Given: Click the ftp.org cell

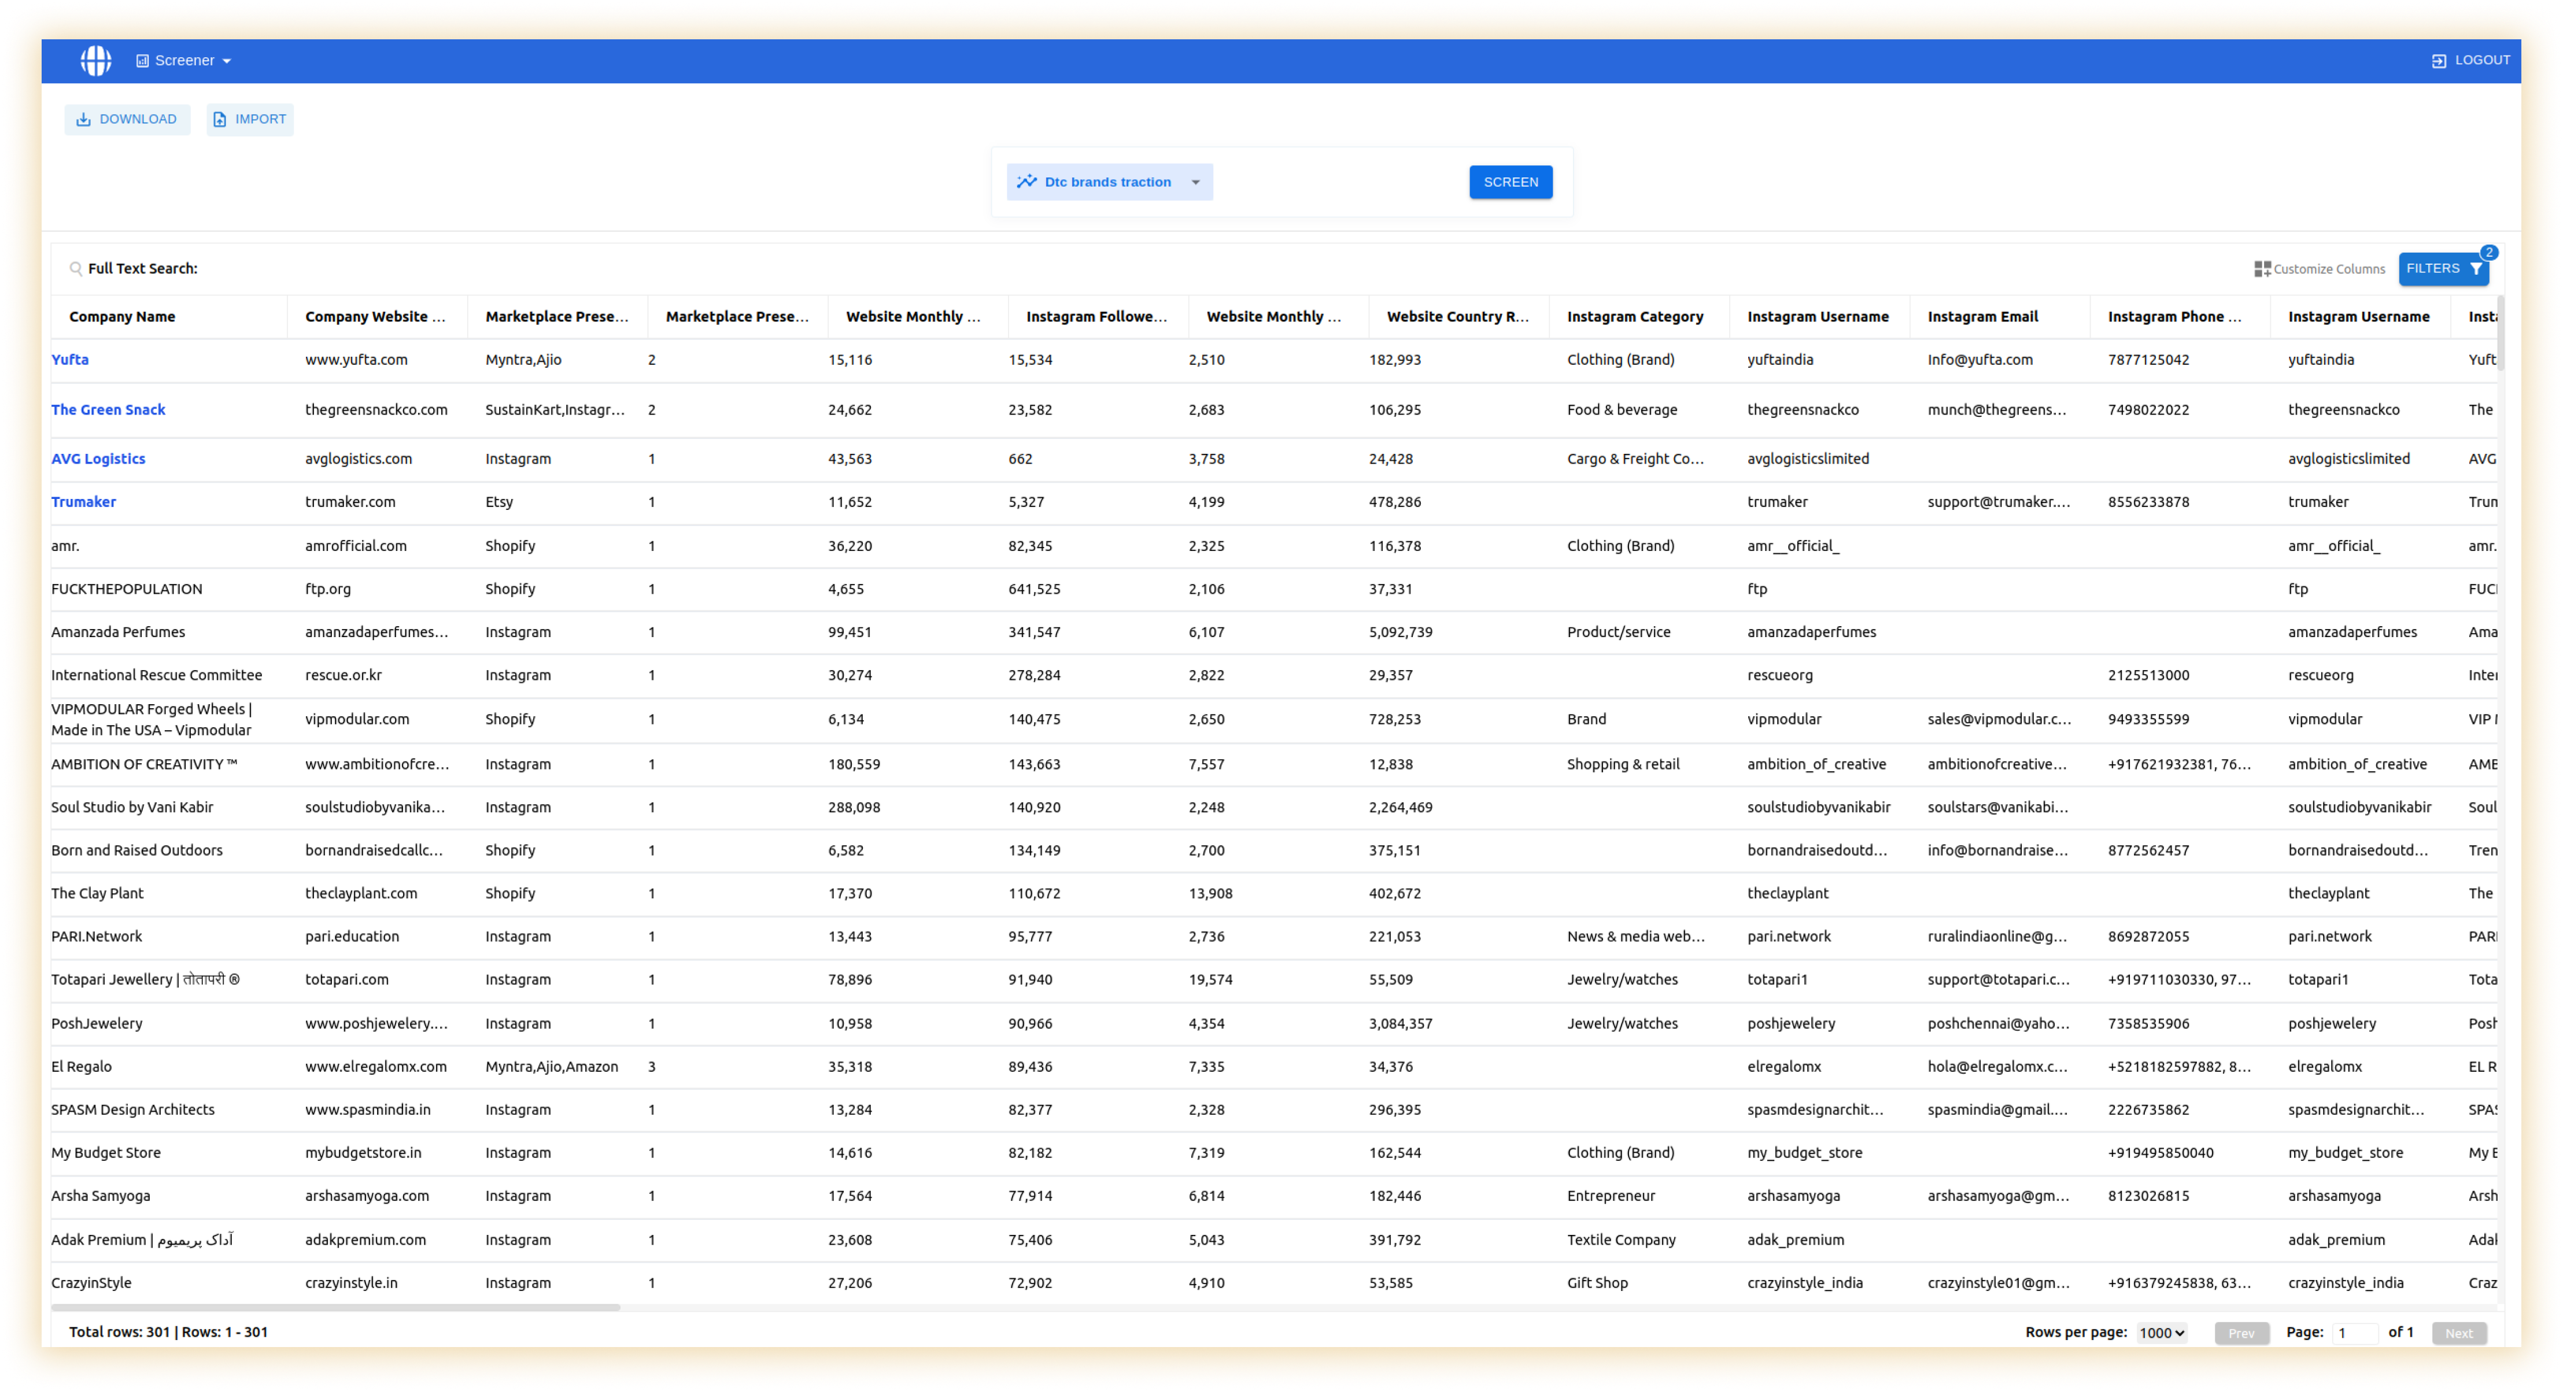Looking at the screenshot, I should click(x=327, y=589).
